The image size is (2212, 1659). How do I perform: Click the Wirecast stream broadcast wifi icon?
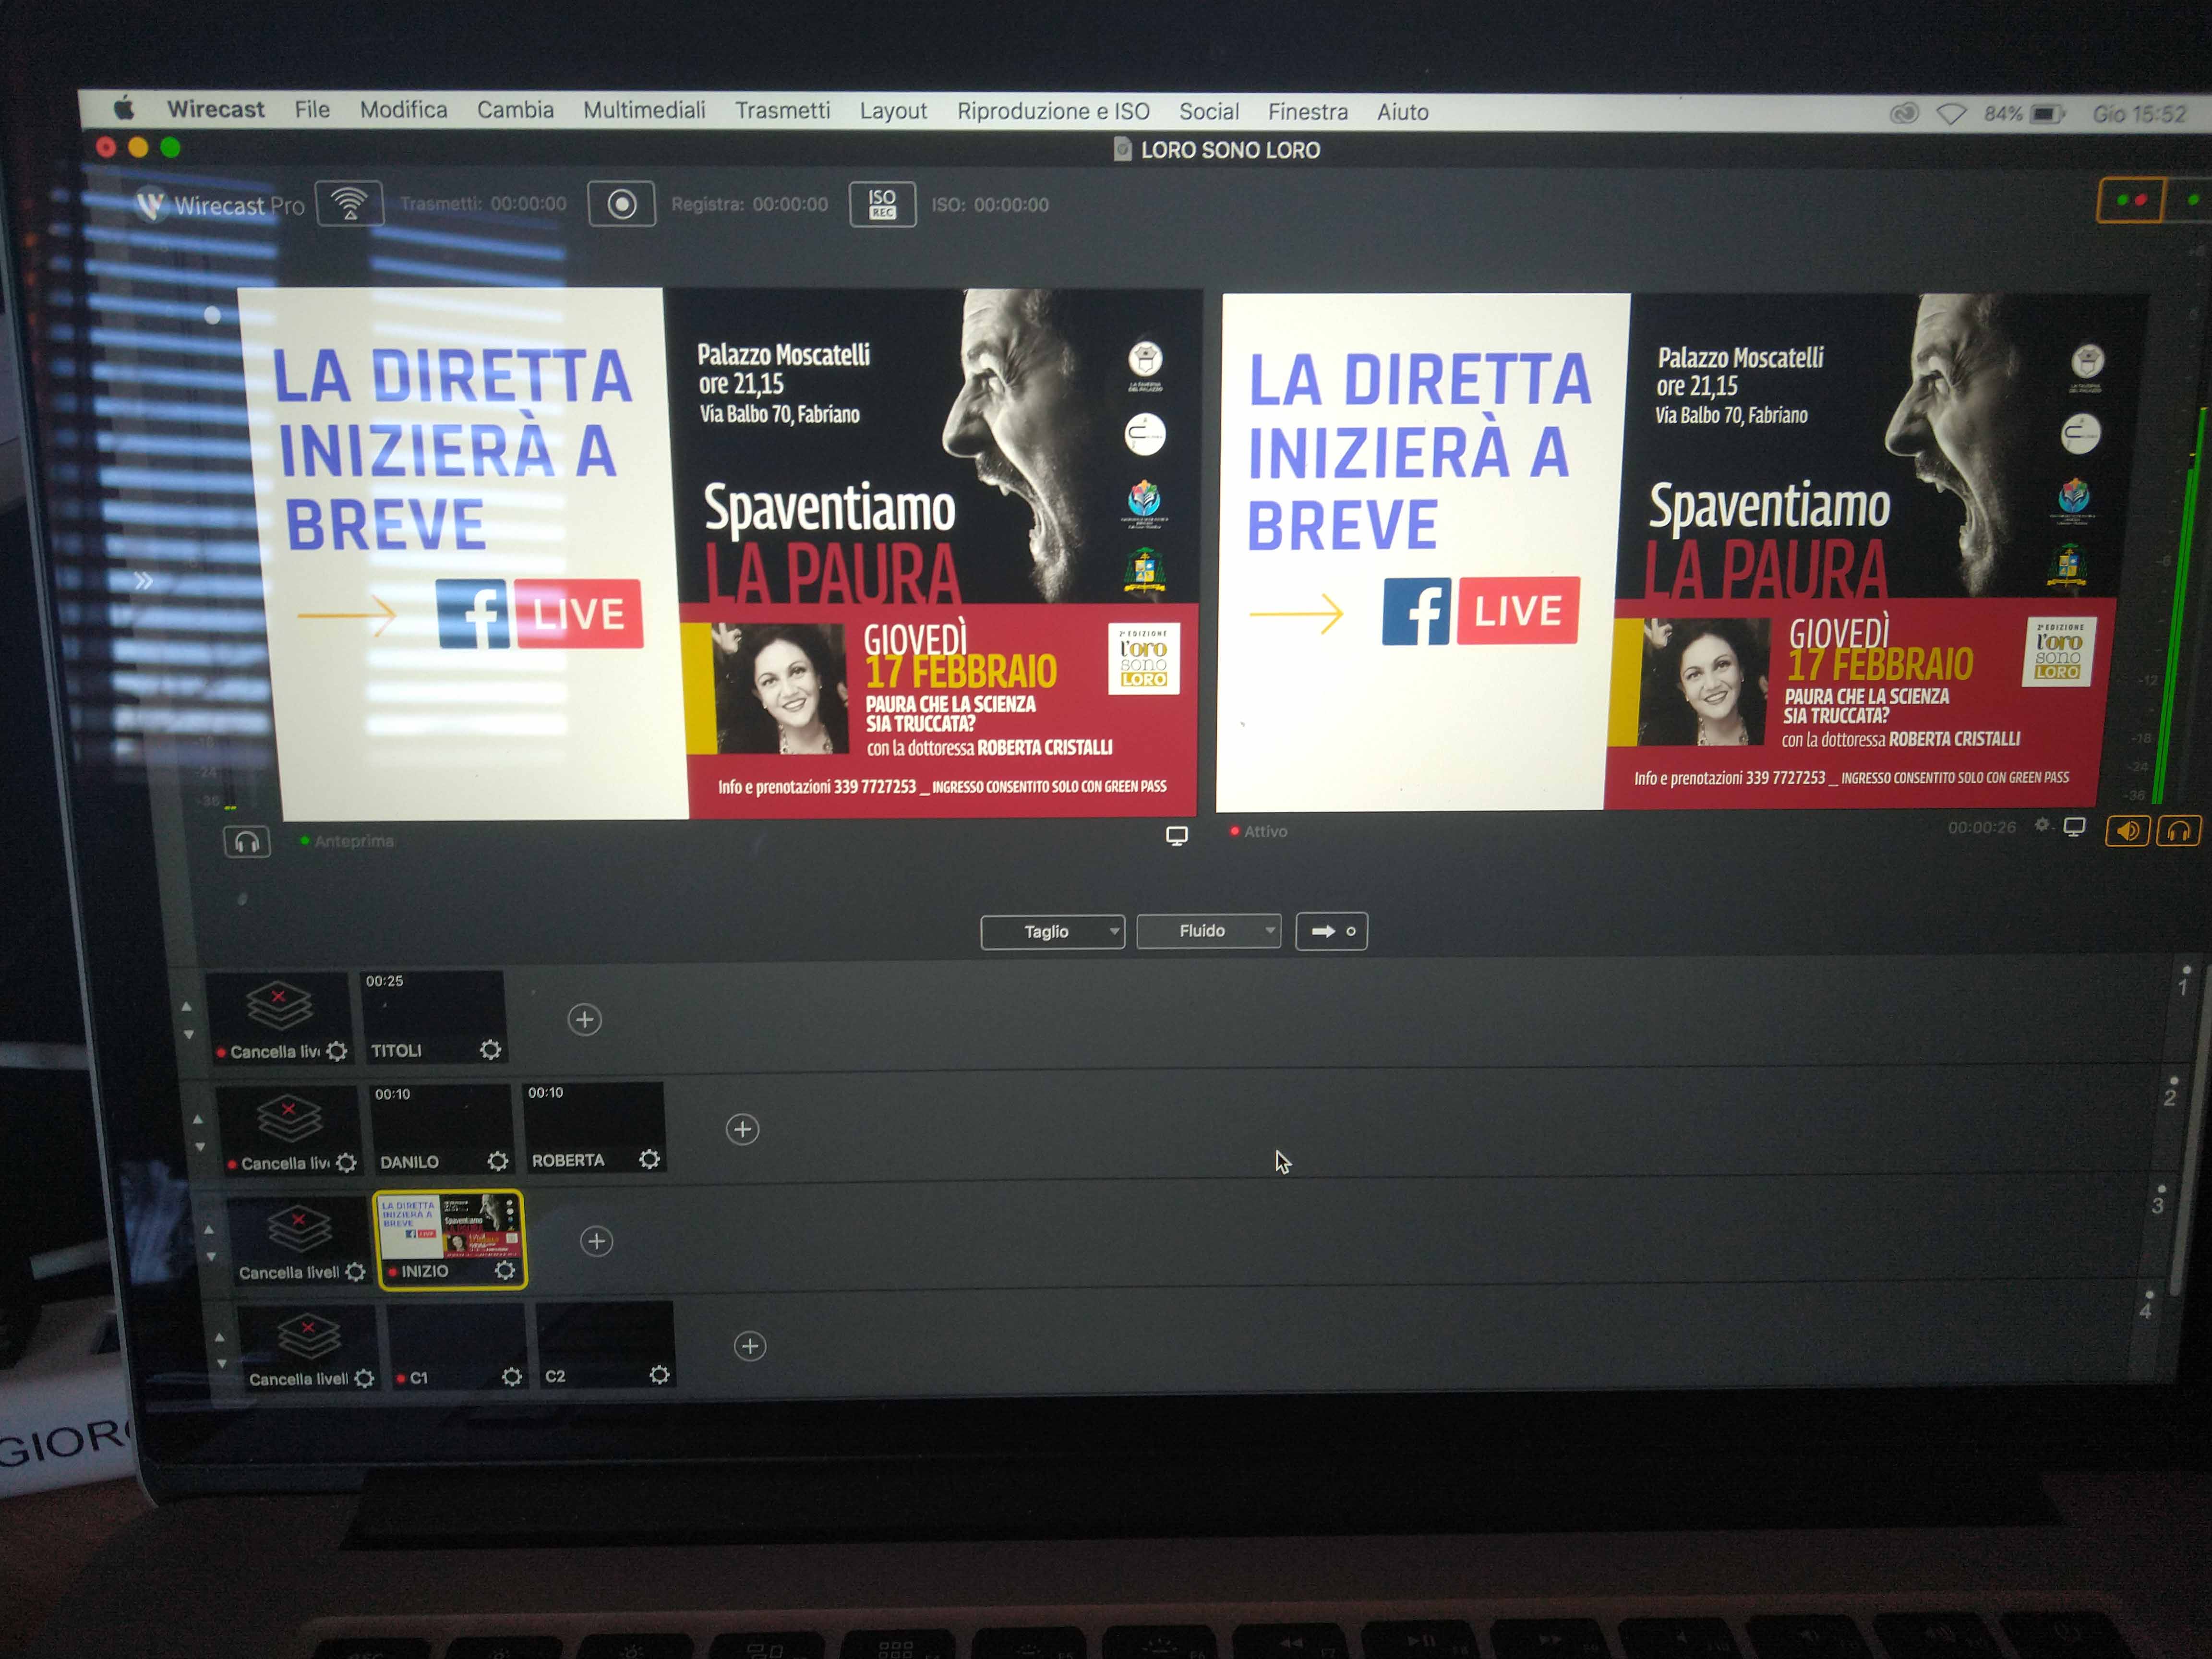350,203
